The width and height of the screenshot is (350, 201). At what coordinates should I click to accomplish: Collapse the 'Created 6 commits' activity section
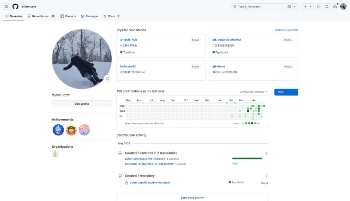pos(266,153)
